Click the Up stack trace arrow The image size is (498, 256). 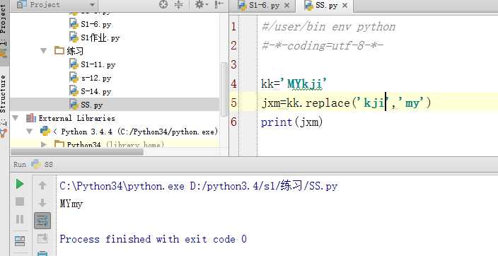point(42,185)
